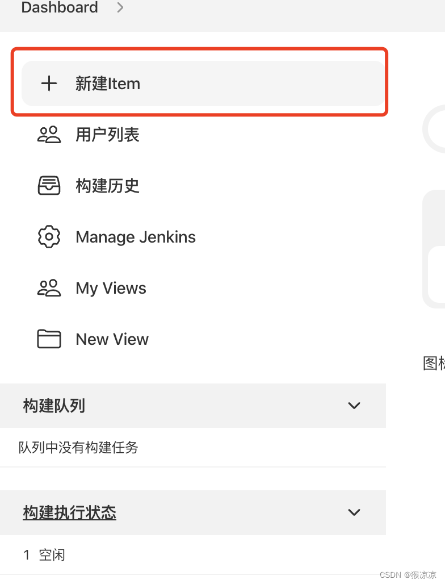
Task: Select New View text link
Action: click(x=112, y=339)
